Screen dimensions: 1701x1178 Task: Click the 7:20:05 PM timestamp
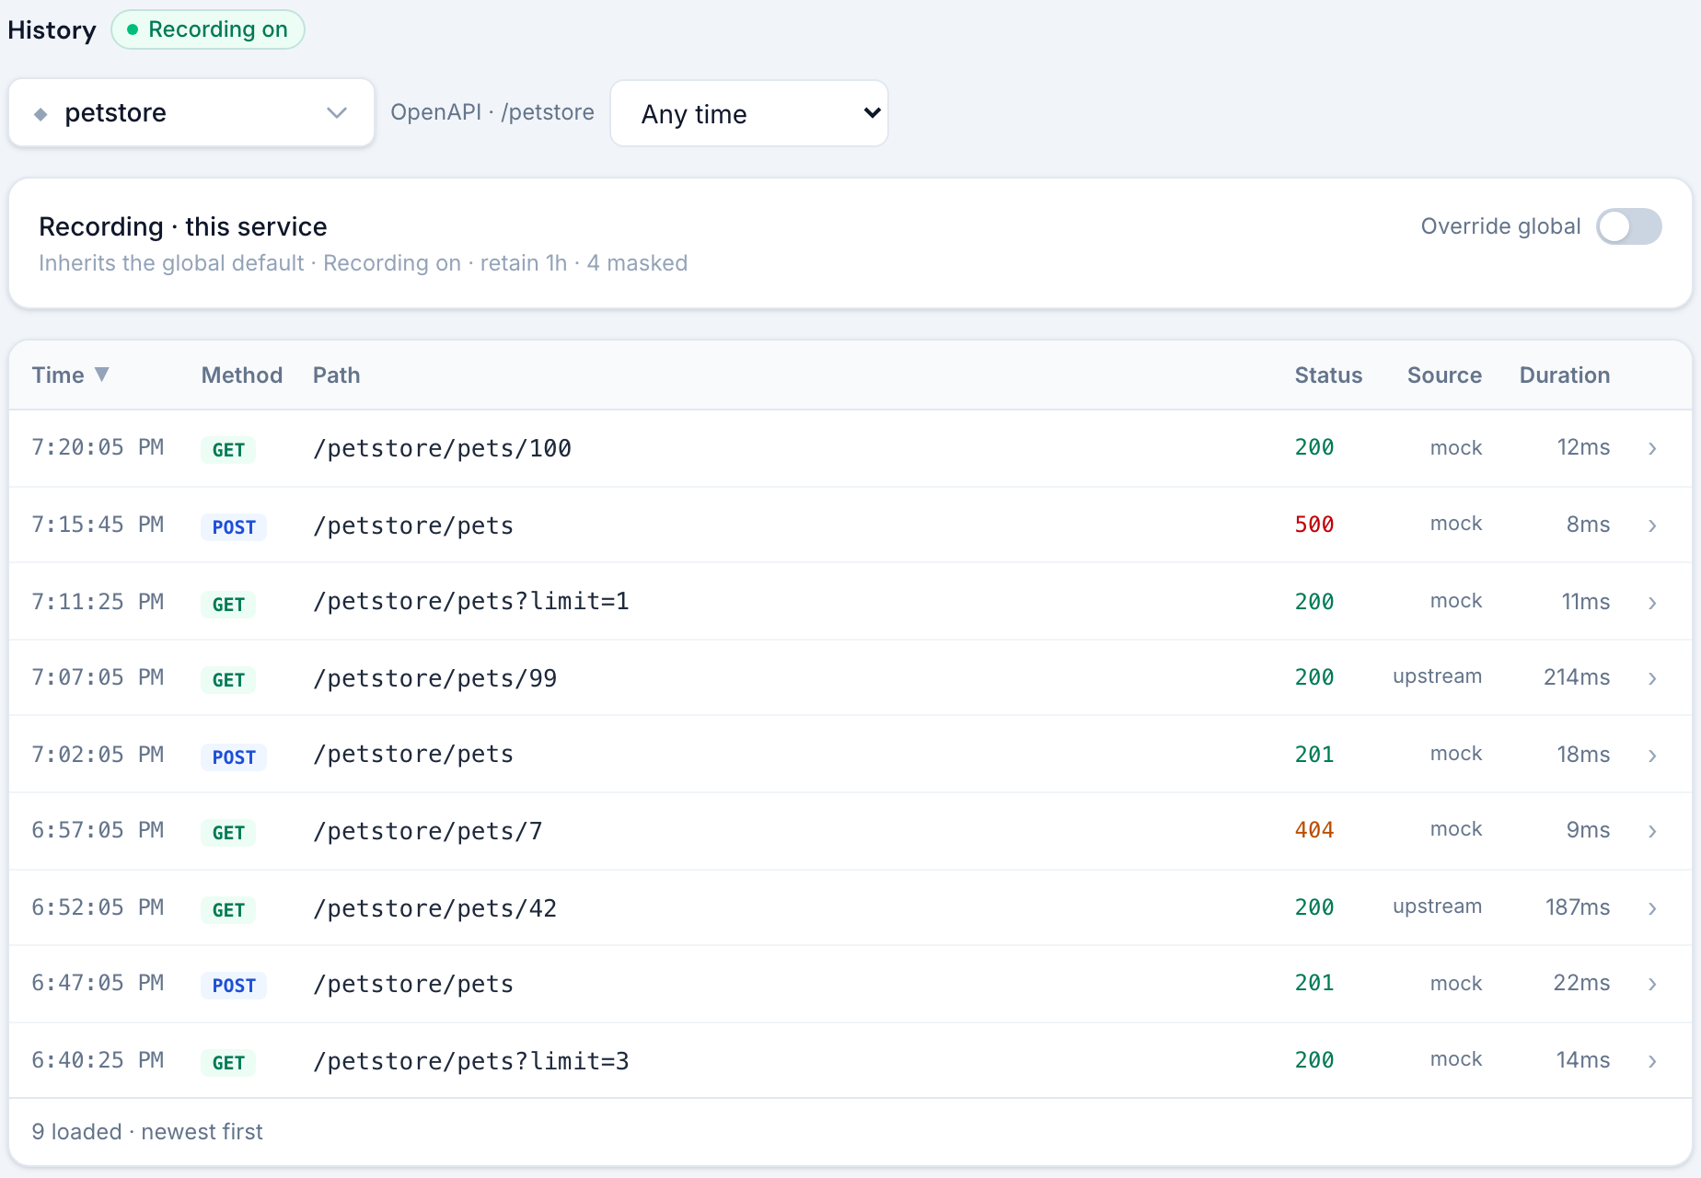click(98, 447)
